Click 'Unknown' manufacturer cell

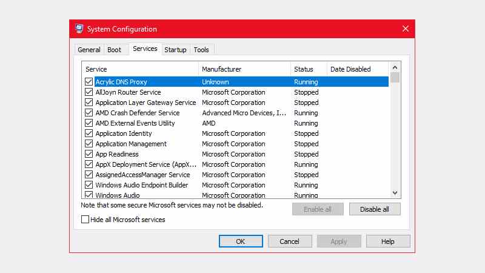(216, 82)
